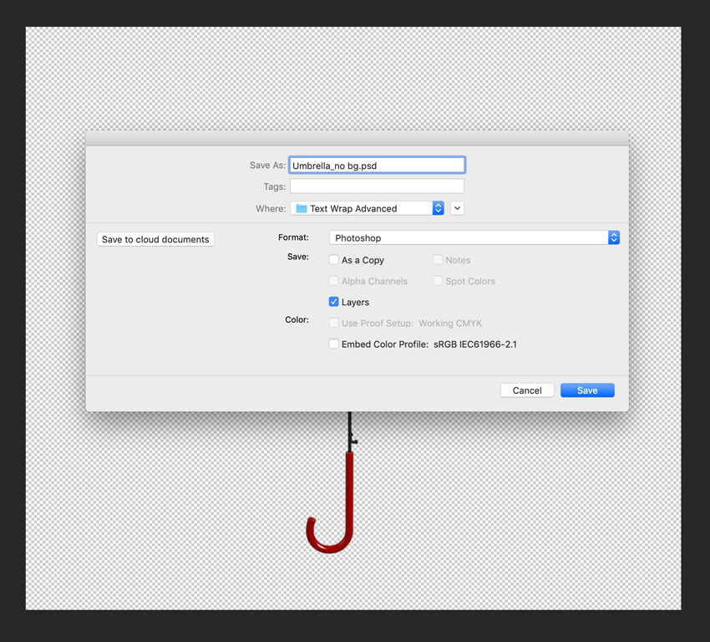Screen dimensions: 710x642
Task: Click the Save As filename field
Action: 377,166
